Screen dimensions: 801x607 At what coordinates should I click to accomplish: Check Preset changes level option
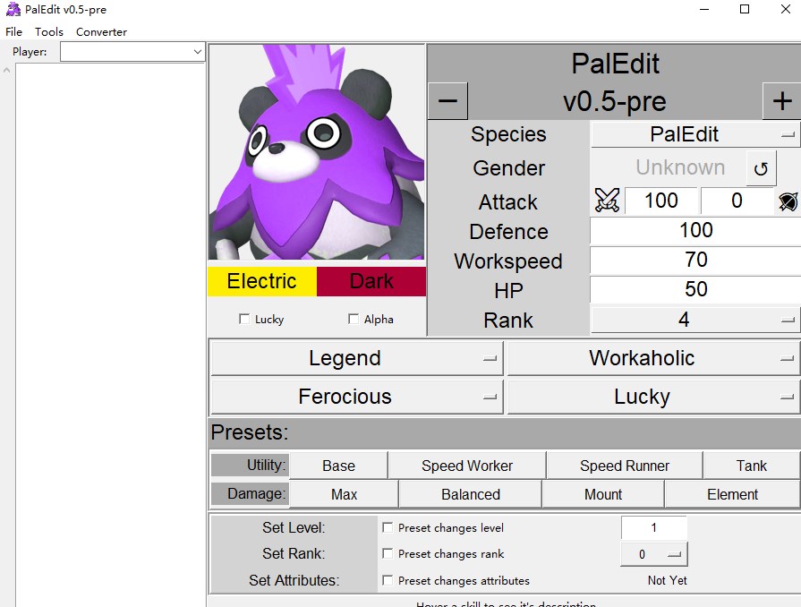[x=388, y=527]
